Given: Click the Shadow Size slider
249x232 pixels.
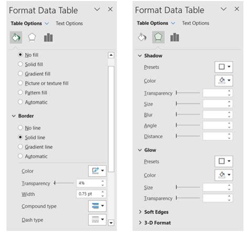Looking at the screenshot, I should [188, 104].
